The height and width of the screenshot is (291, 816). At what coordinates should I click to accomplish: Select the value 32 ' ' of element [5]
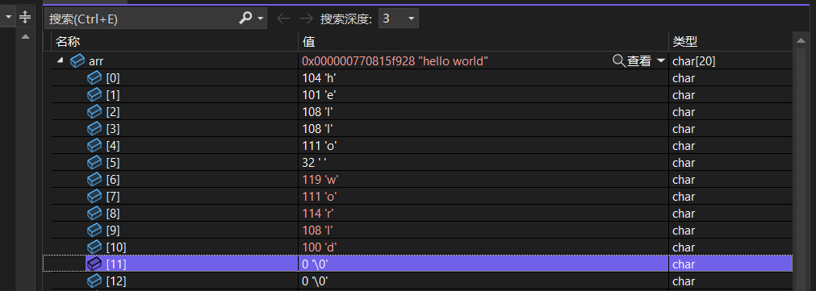click(x=314, y=163)
